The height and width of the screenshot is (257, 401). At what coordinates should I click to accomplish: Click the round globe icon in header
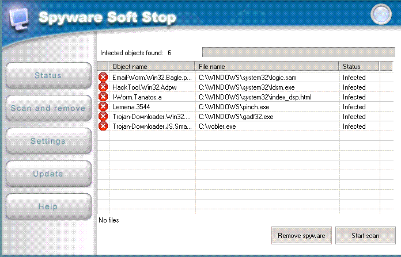[x=381, y=14]
